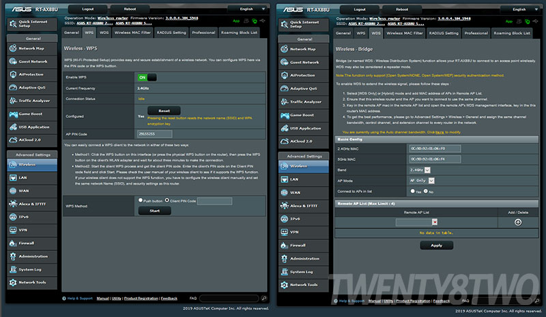This screenshot has height=317, width=546.
Task: Open Feedback link in left window footer
Action: click(169, 299)
